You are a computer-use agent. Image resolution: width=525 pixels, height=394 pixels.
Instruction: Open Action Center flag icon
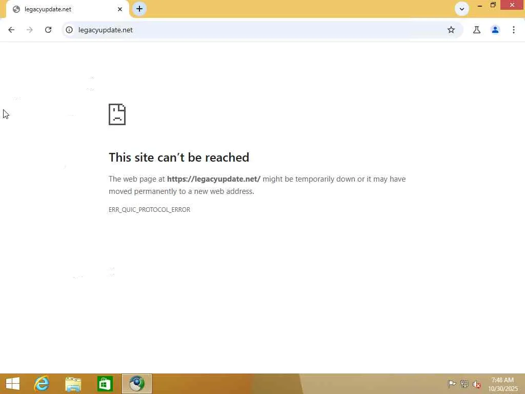(452, 384)
